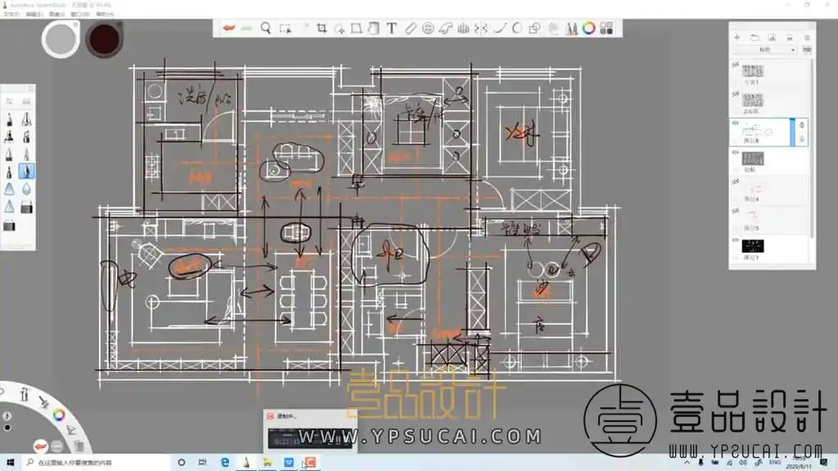Click the layer panel vertical scrollbar
This screenshot has height=471, width=838.
tap(813, 149)
